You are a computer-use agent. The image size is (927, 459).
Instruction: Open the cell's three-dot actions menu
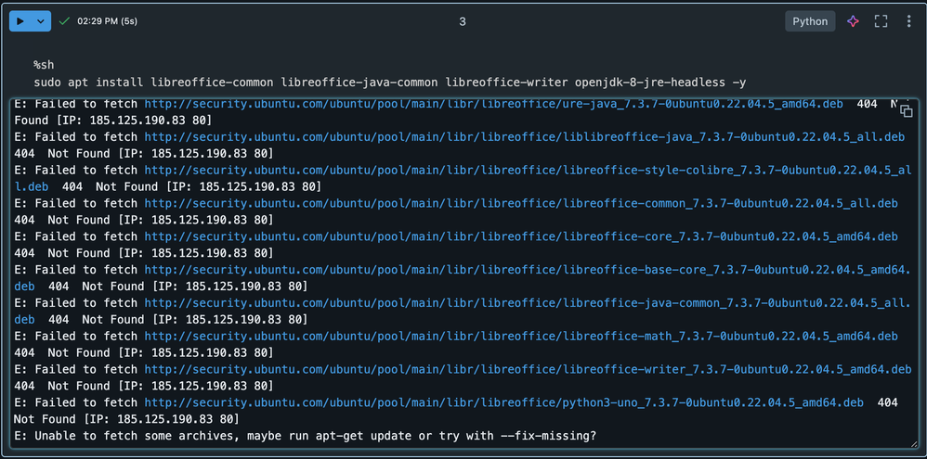coord(908,21)
